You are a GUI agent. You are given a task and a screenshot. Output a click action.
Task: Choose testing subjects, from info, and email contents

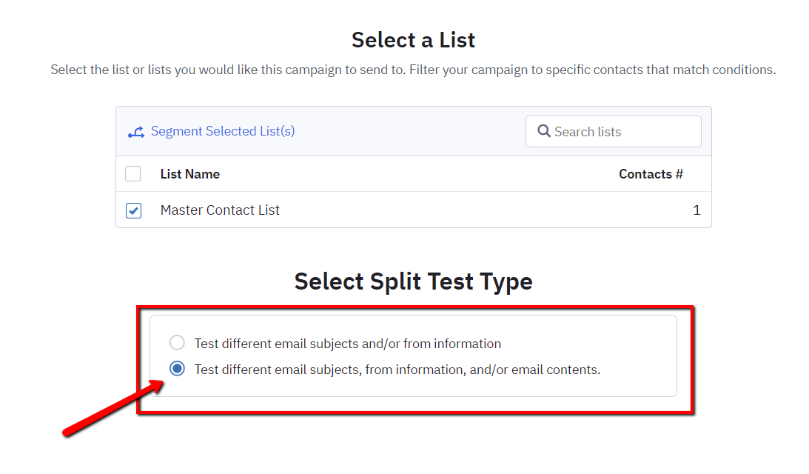pyautogui.click(x=176, y=368)
